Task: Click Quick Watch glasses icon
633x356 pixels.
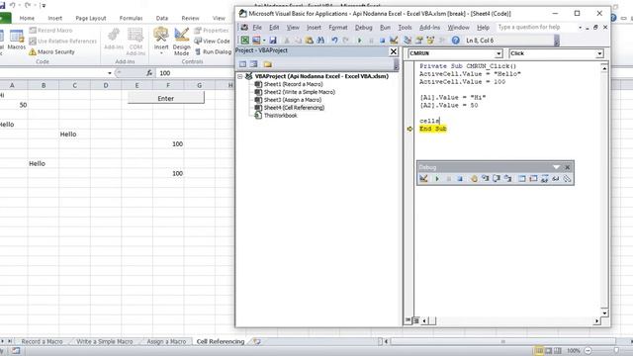Action: click(x=556, y=178)
